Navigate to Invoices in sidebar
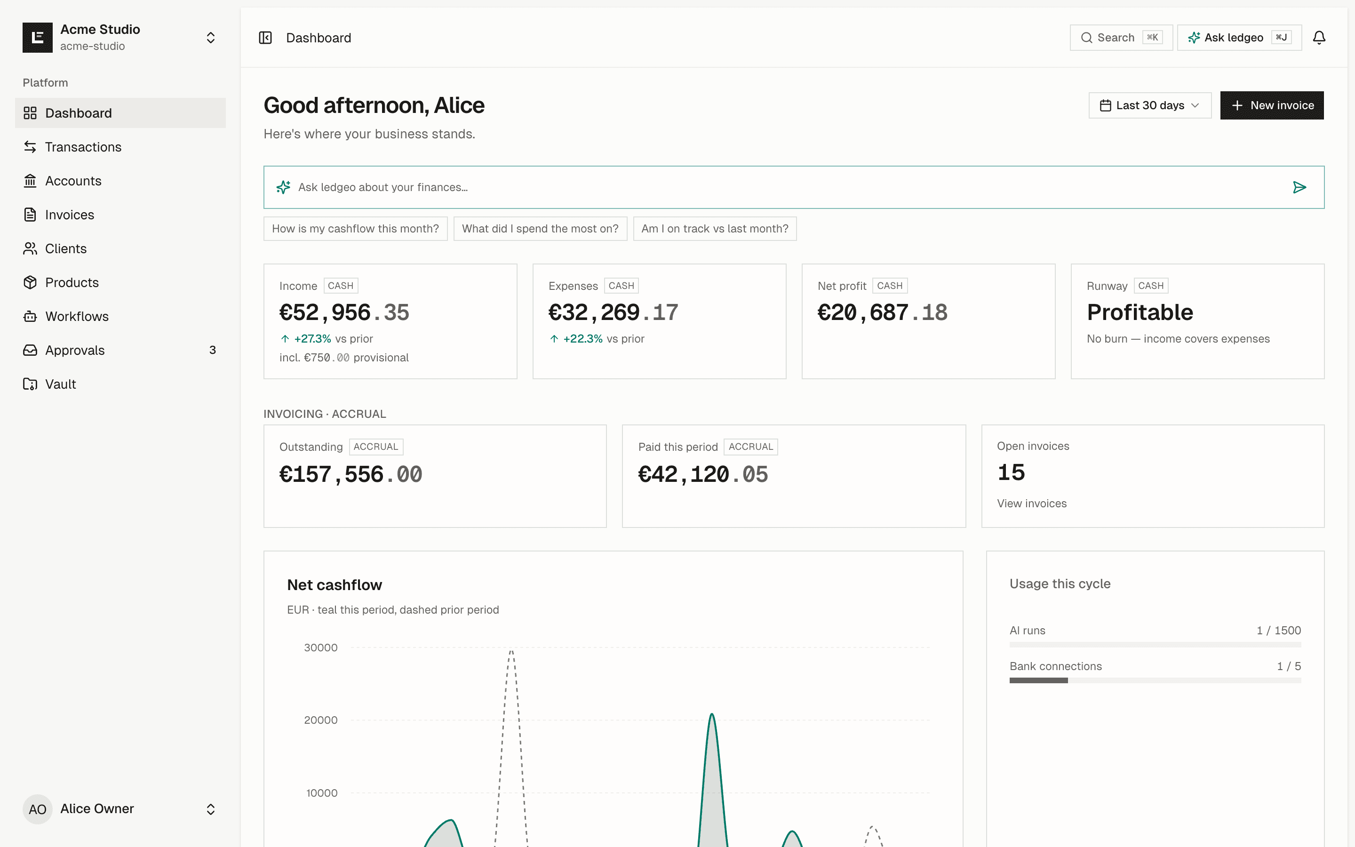Viewport: 1355px width, 847px height. pyautogui.click(x=120, y=215)
